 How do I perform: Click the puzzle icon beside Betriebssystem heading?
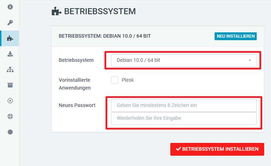[x=56, y=11]
